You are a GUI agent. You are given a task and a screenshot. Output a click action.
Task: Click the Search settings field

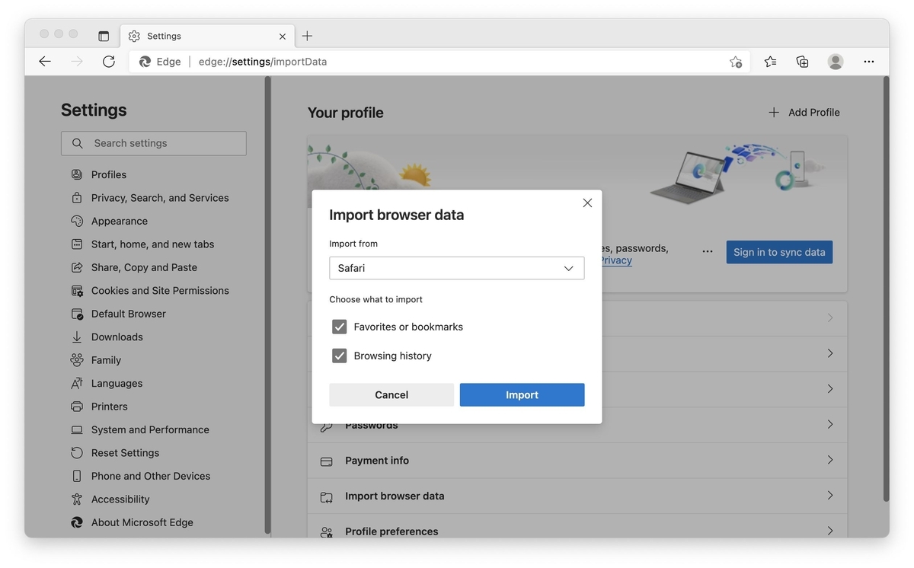(153, 143)
